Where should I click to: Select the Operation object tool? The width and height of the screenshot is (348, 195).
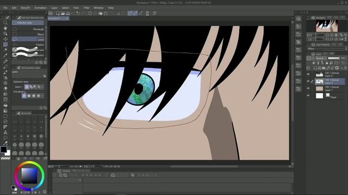(5, 34)
